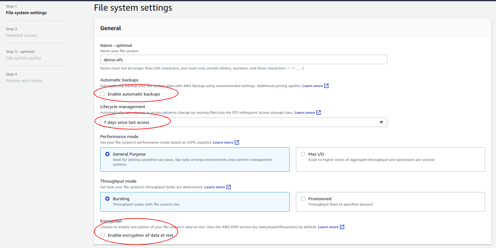Click the 'General' section header
Image resolution: width=496 pixels, height=248 pixels.
tap(111, 28)
